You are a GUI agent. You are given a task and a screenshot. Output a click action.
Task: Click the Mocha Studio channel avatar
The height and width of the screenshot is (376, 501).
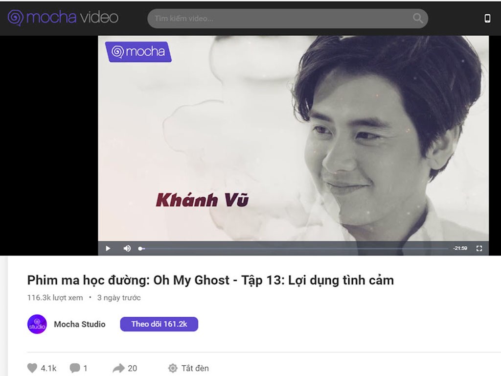click(x=37, y=324)
